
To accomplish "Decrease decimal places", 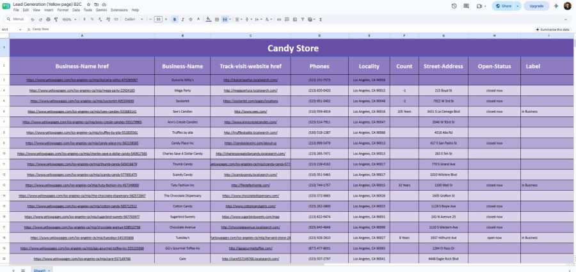I will point(100,19).
